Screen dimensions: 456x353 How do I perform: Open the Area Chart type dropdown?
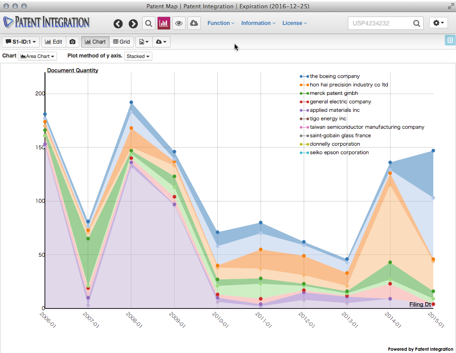[37, 56]
